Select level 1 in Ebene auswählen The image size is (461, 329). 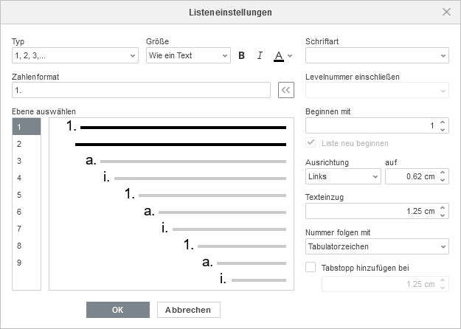tap(27, 127)
